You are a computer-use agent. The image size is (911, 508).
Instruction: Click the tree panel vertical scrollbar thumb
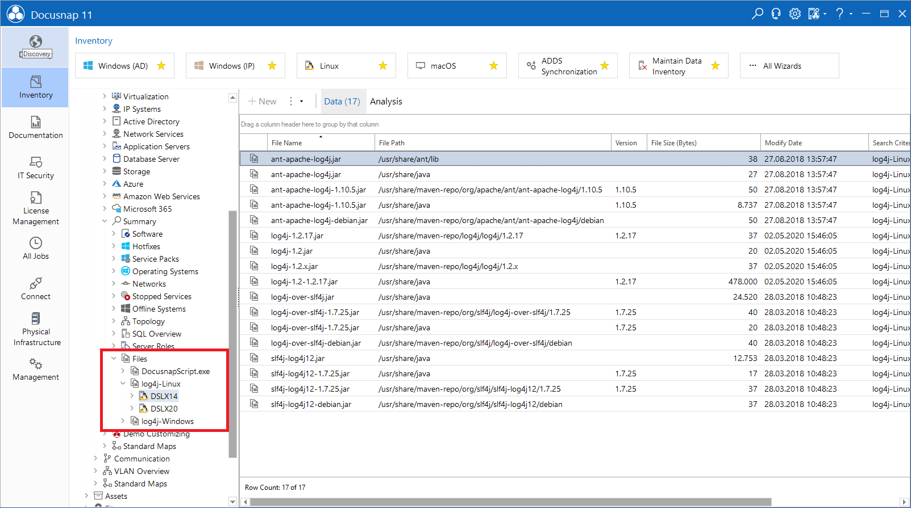(232, 334)
